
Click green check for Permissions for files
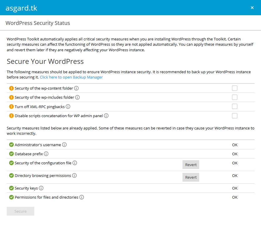pos(11,197)
